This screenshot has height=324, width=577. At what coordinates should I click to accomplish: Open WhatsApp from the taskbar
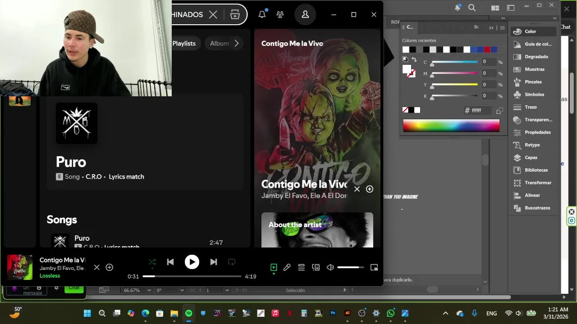[390, 313]
